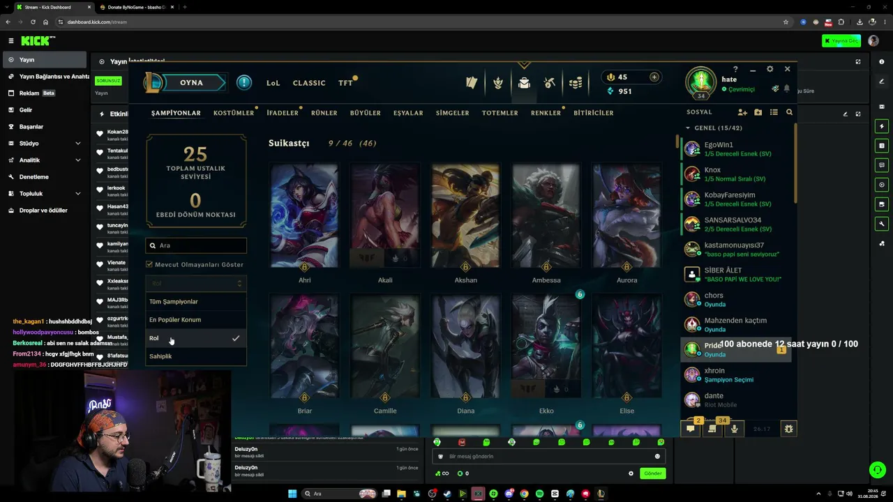The image size is (893, 502).
Task: Open the clash trophy emblem icon
Action: tap(498, 83)
